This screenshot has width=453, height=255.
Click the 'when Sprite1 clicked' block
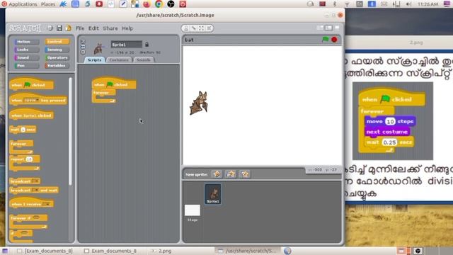tap(31, 115)
